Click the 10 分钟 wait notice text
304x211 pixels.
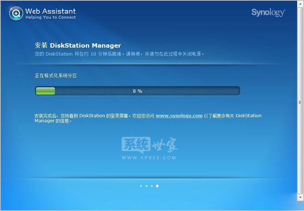pyautogui.click(x=119, y=54)
